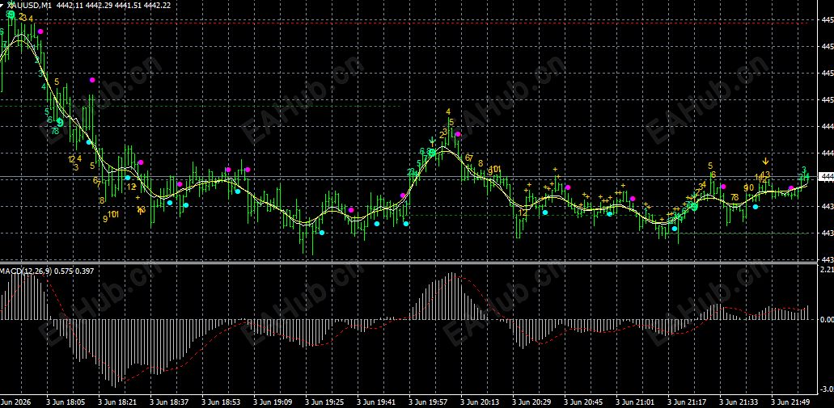The width and height of the screenshot is (834, 408).
Task: Click the 3 Jun 18:21 time label
Action: tap(116, 402)
